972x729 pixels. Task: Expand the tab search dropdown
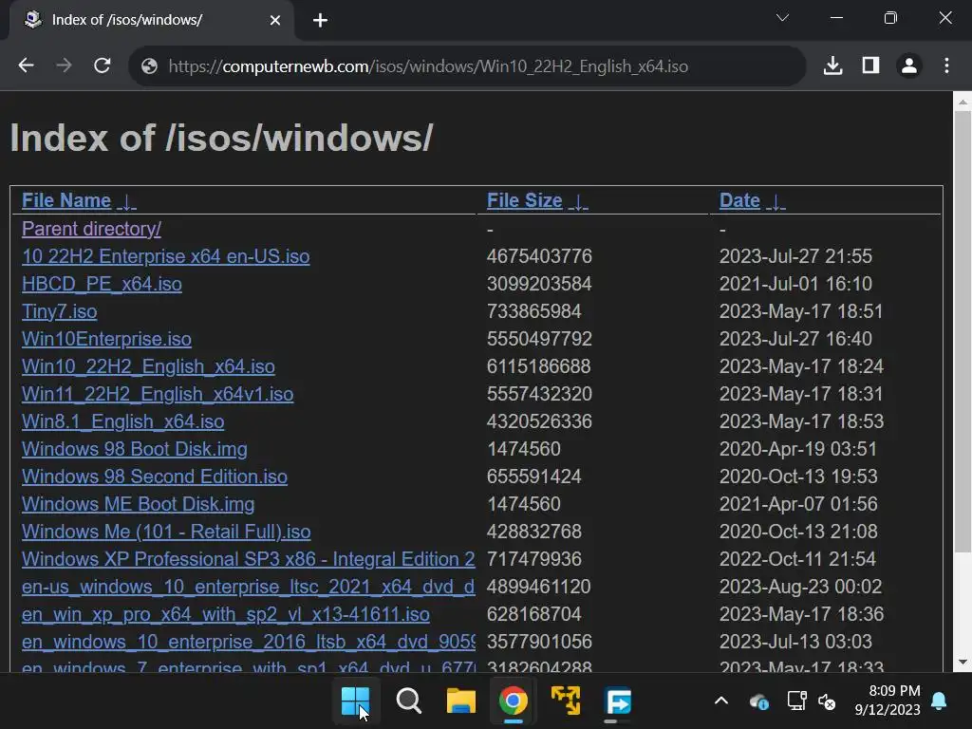point(782,18)
